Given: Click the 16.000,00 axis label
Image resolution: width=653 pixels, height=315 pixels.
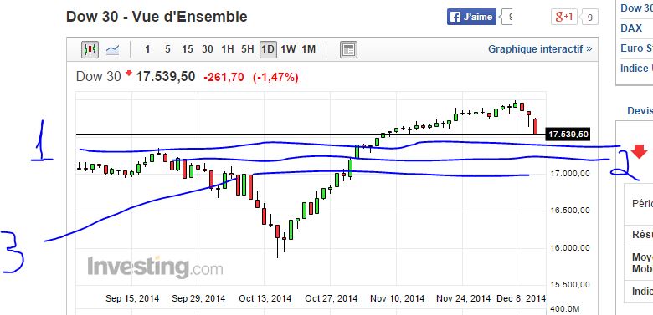Looking at the screenshot, I should (x=570, y=248).
